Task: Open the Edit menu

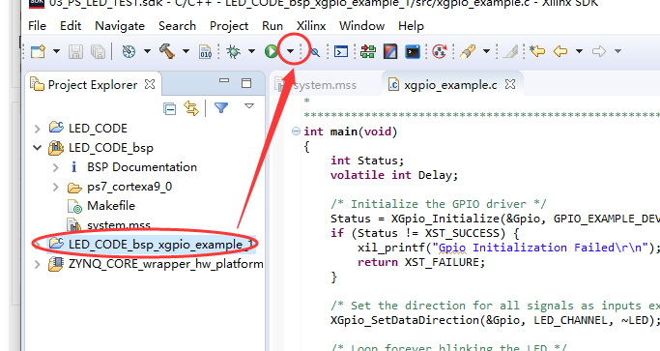Action: 71,26
